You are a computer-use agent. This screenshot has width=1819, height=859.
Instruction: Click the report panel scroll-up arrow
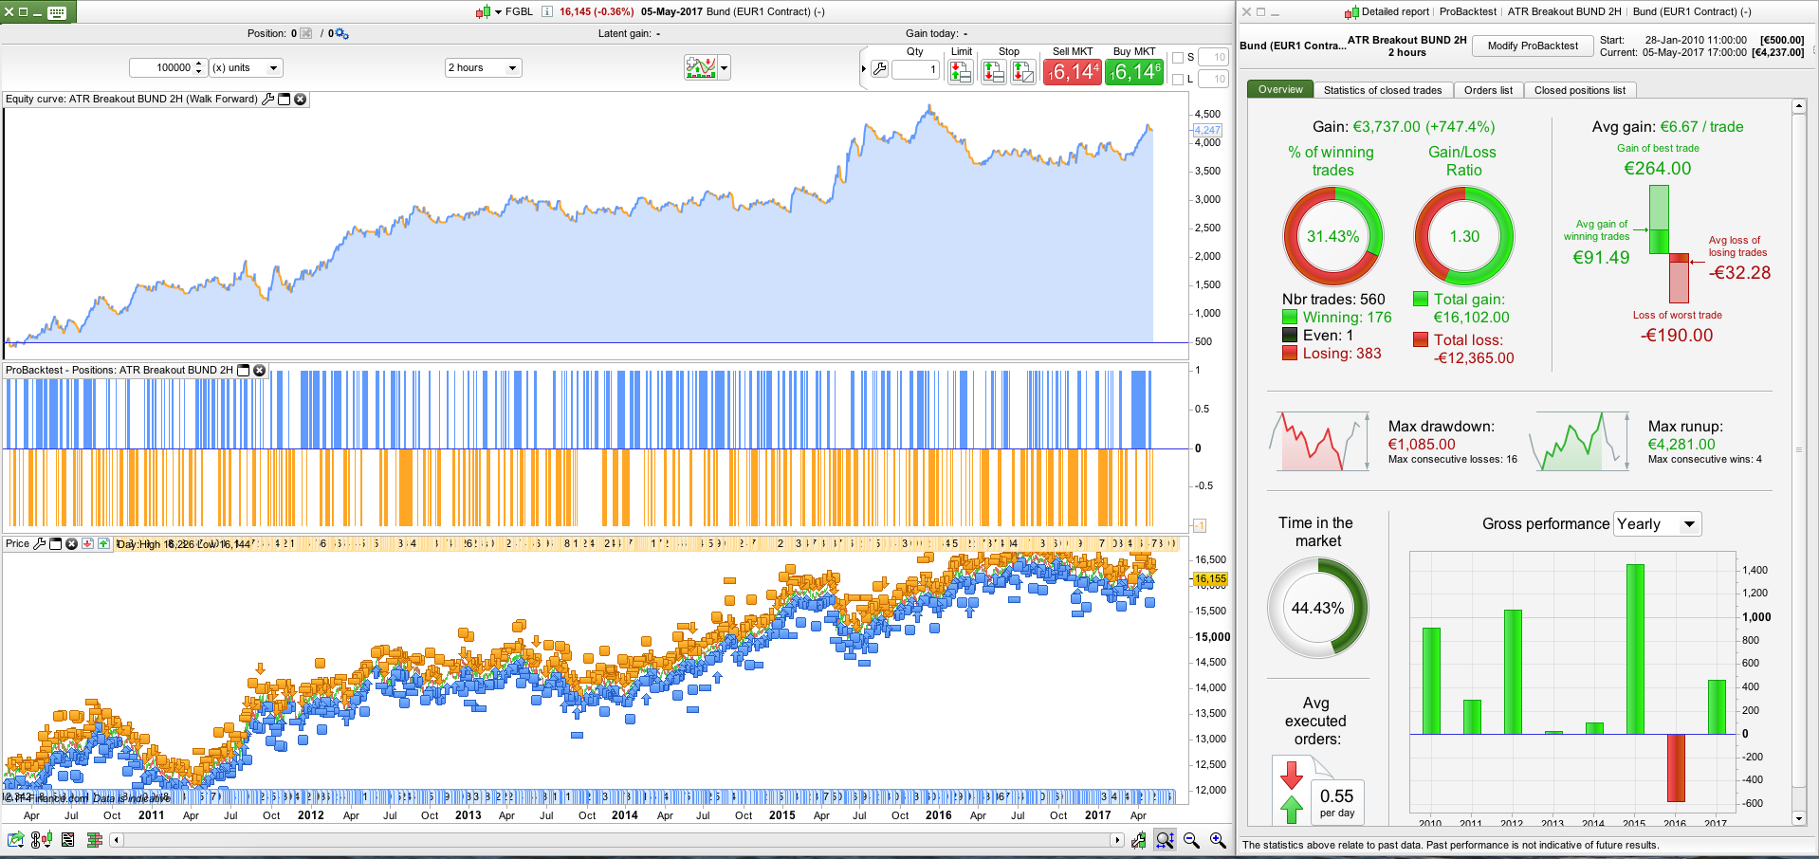(x=1799, y=107)
